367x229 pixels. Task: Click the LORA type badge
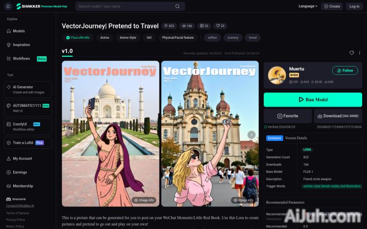coord(307,150)
